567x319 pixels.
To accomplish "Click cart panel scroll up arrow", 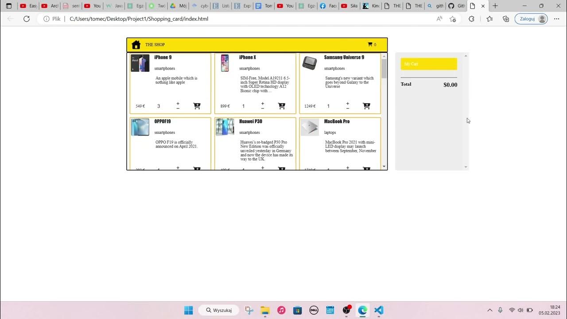I will (x=466, y=56).
